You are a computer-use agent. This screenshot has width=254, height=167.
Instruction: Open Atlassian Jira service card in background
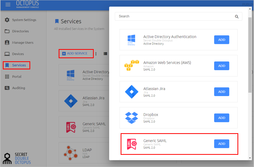point(84,101)
